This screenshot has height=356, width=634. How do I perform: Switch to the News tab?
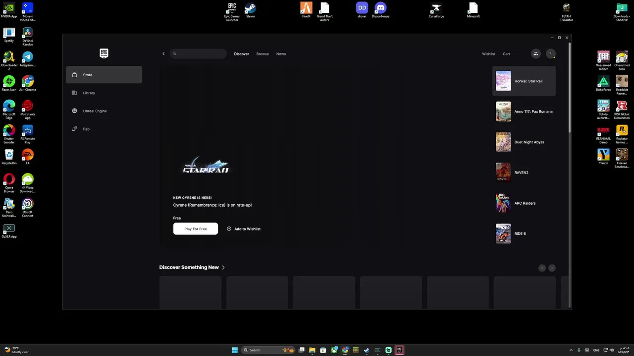(281, 54)
